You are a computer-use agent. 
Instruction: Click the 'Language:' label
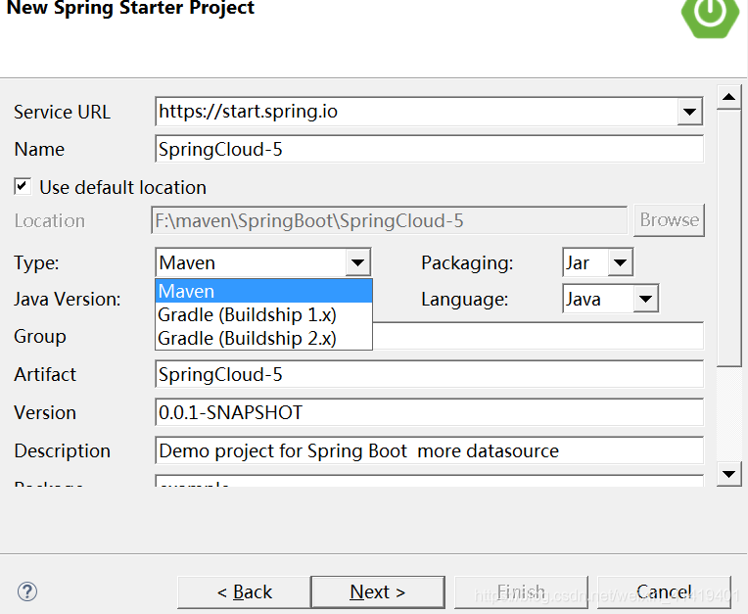465,300
